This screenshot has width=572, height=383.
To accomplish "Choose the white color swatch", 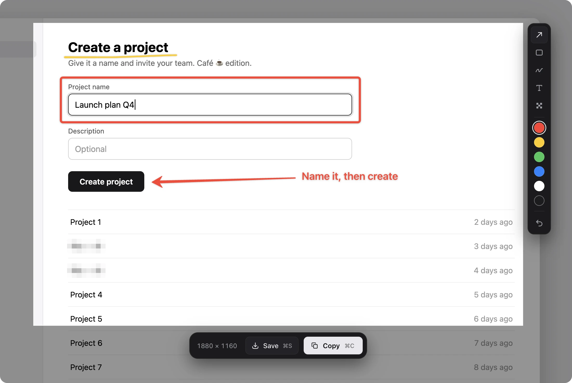I will [x=539, y=186].
